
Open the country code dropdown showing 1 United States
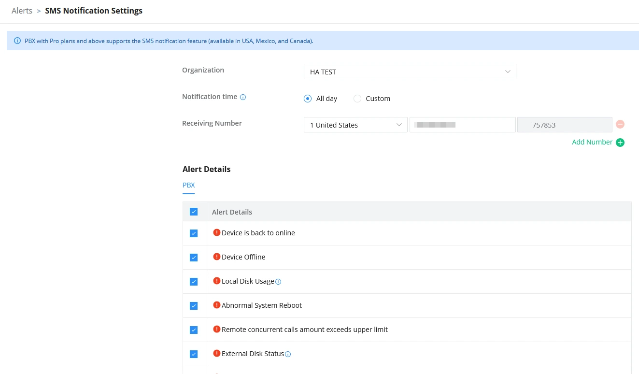point(355,125)
